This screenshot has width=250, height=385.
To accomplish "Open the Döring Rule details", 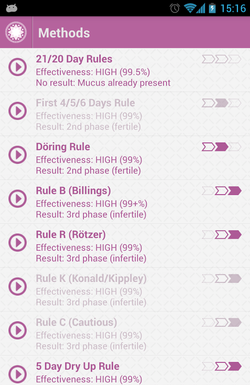I will pyautogui.click(x=63, y=147).
